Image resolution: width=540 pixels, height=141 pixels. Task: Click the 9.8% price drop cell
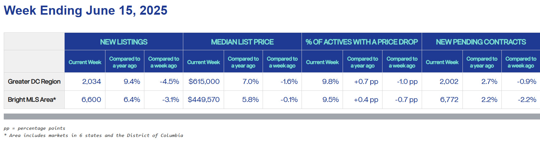tap(330, 82)
